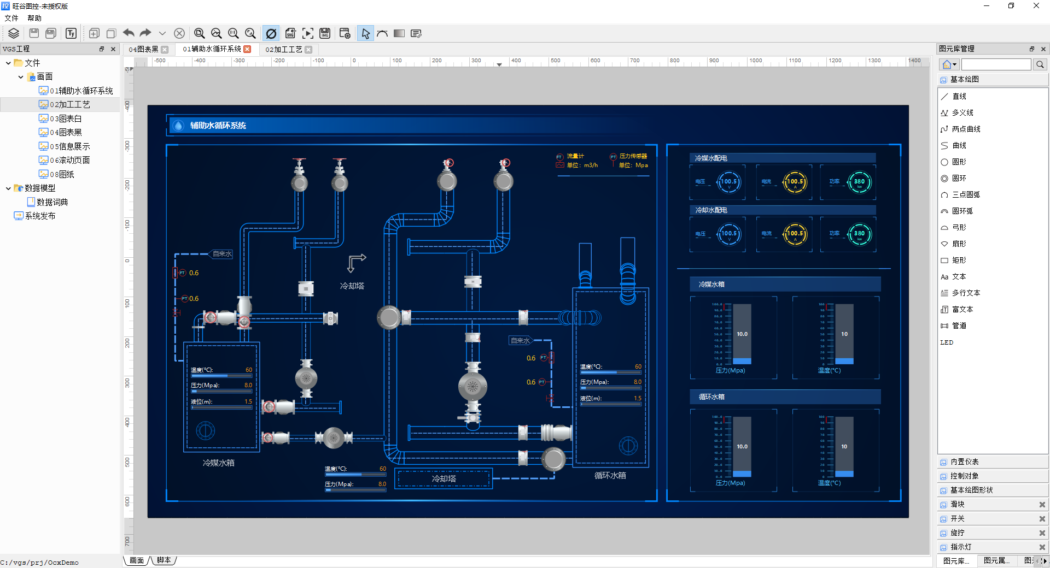
Task: Close the 01辅助水循环系统 tab
Action: point(247,49)
